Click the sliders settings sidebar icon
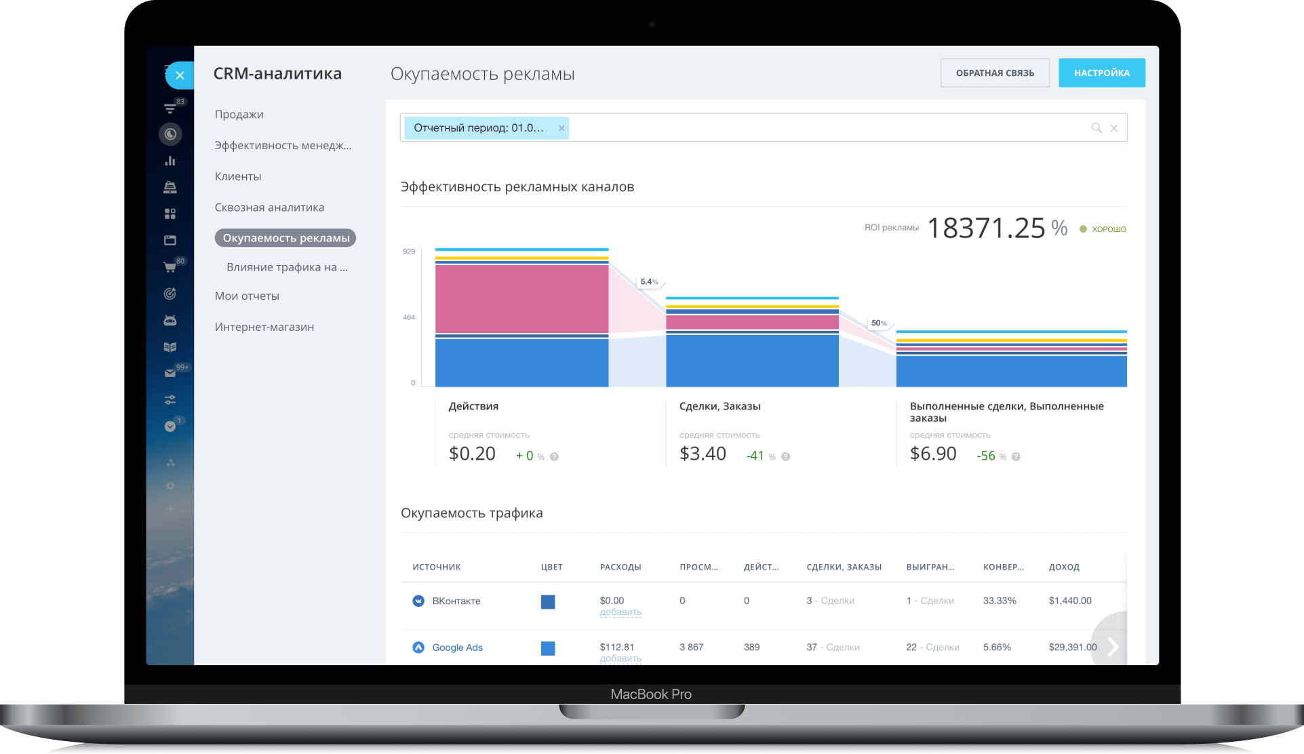This screenshot has height=754, width=1304. coord(170,400)
